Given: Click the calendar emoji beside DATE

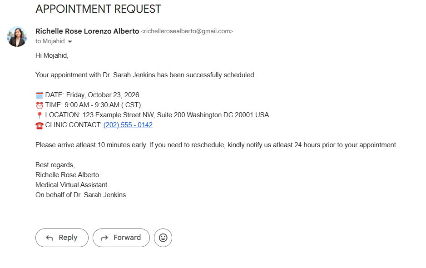Looking at the screenshot, I should tap(40, 95).
